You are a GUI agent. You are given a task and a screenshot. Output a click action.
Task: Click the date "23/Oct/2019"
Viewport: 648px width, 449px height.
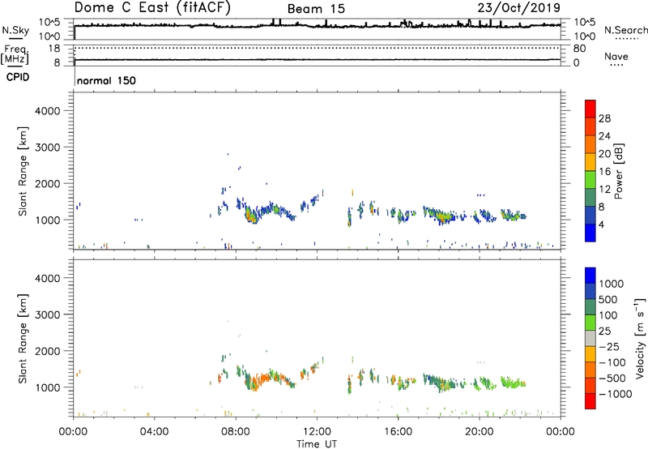pos(519,8)
